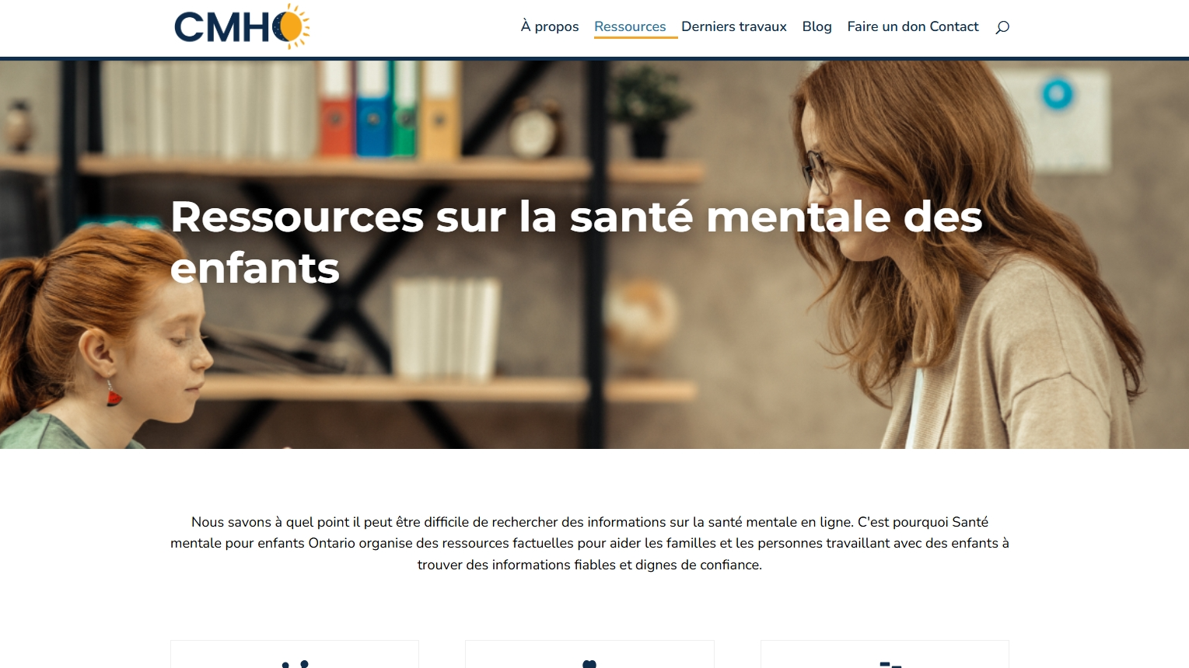Click the alarm clock on shelf

536,128
